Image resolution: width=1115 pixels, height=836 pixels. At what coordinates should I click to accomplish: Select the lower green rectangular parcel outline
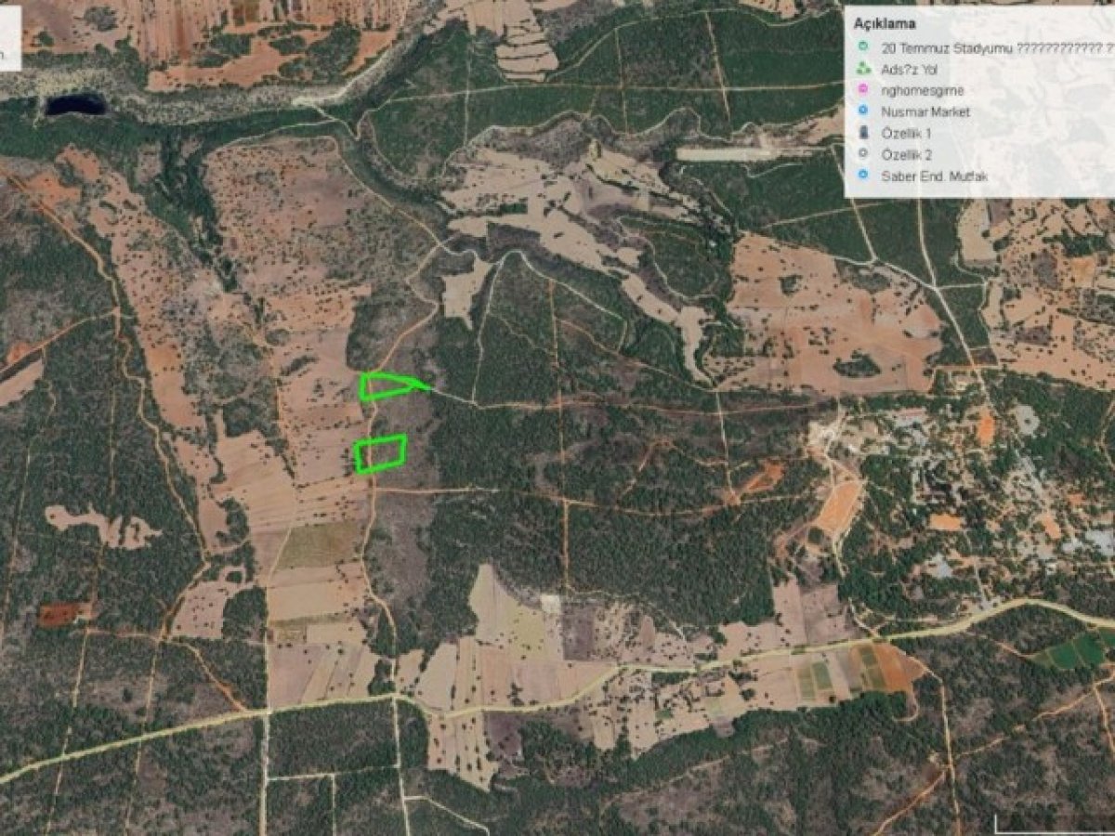381,452
